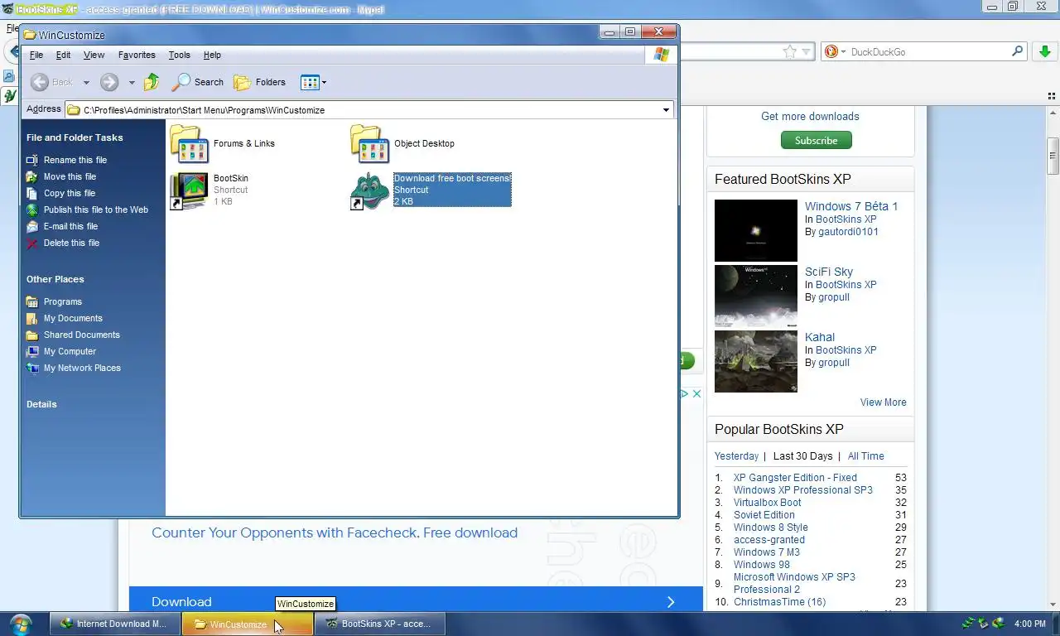Open the Help menu in Explorer
Screen dimensions: 1060x636
(x=212, y=55)
